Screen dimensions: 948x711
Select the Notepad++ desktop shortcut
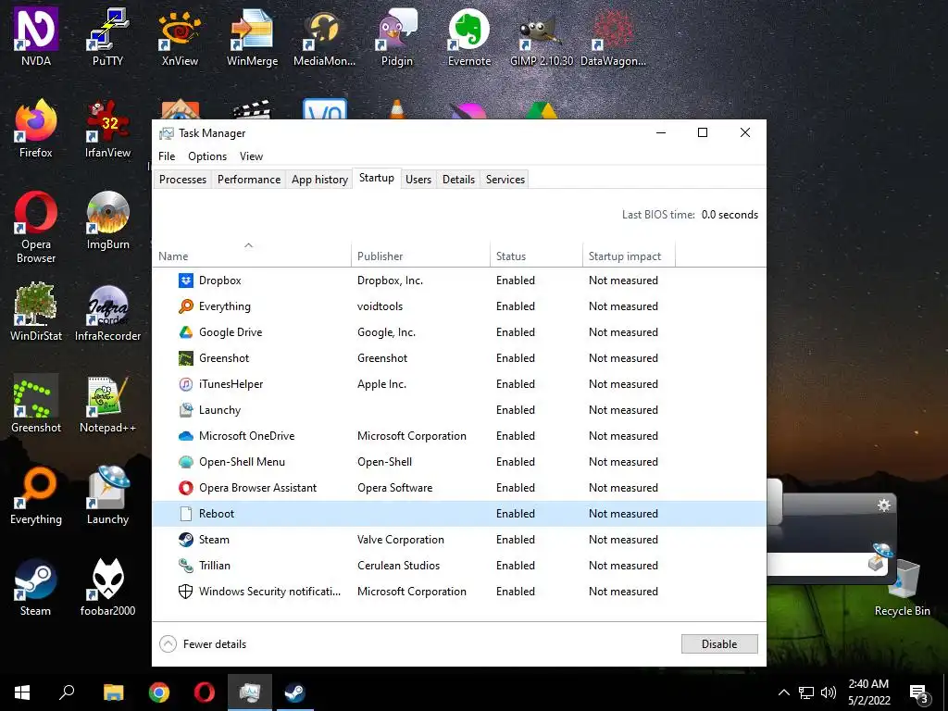tap(107, 405)
